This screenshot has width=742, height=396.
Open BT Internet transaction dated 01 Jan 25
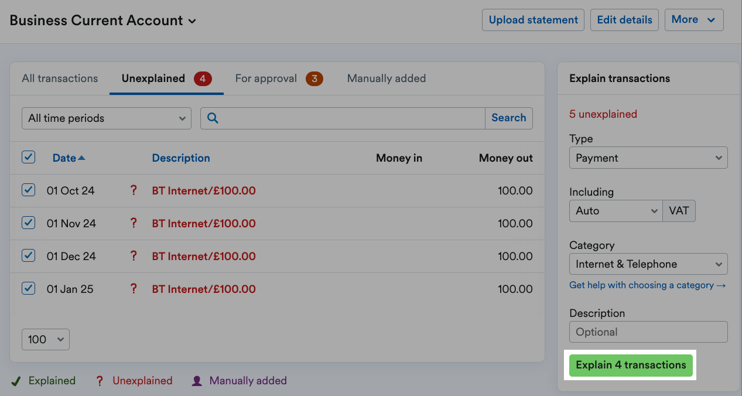coord(204,289)
